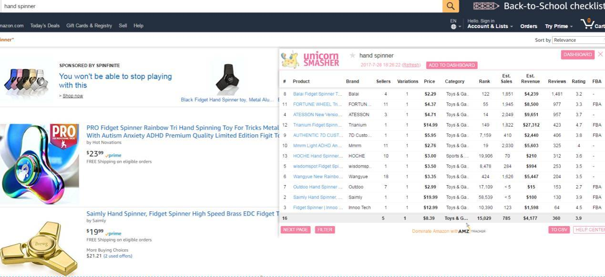The width and height of the screenshot is (605, 277).
Task: Open the Sort by Relevance dropdown
Action: (x=578, y=40)
